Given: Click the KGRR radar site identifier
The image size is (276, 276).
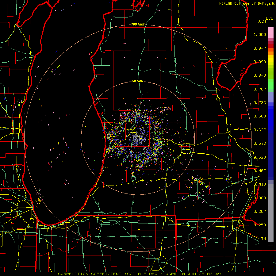Looking at the screenshot, I should click(x=171, y=274).
